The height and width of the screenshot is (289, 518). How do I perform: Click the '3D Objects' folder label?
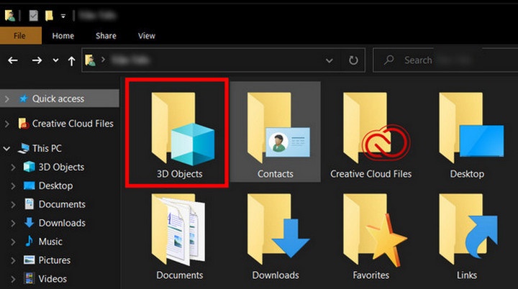pos(179,174)
